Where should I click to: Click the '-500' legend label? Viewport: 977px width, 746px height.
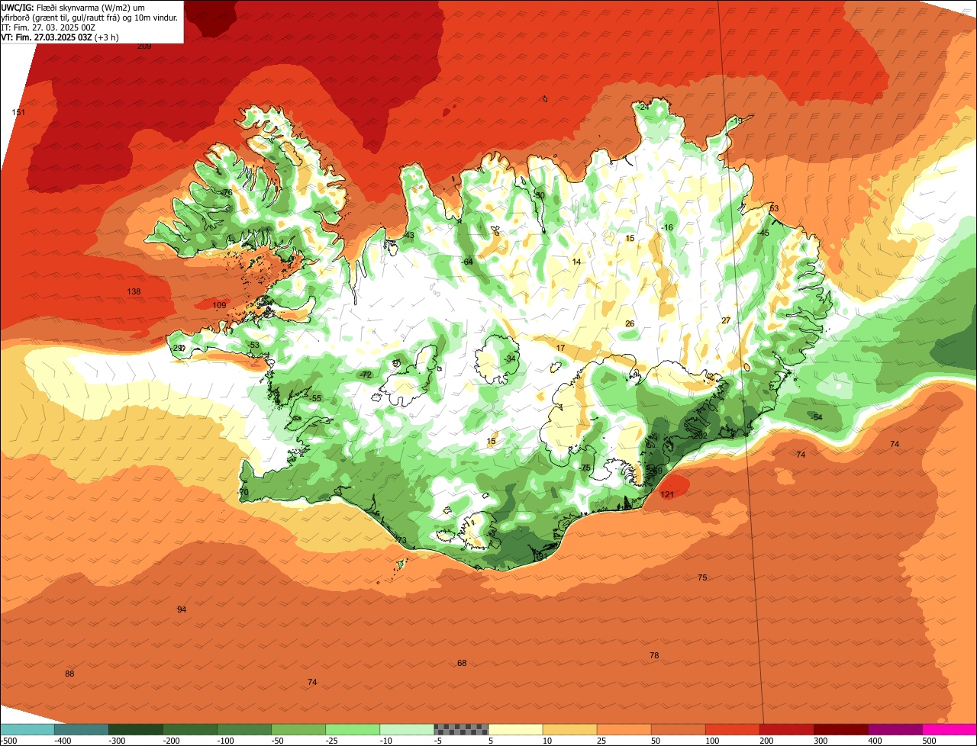tap(9, 741)
